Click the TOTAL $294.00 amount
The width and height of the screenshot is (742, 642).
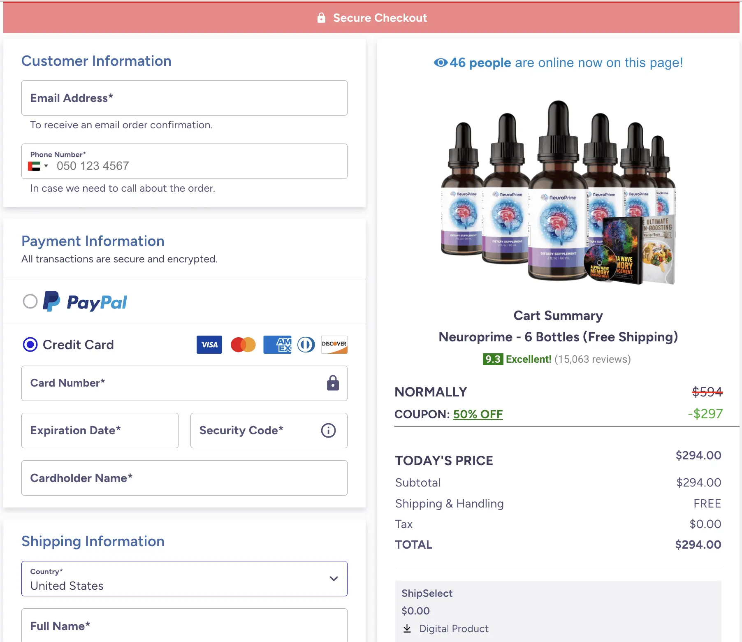coord(698,545)
